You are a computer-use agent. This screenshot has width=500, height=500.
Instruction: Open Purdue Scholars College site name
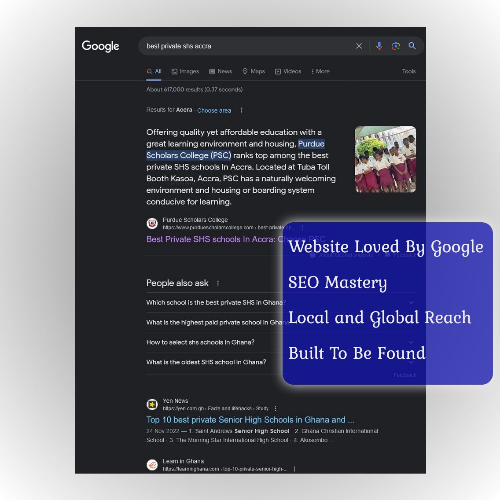[195, 220]
